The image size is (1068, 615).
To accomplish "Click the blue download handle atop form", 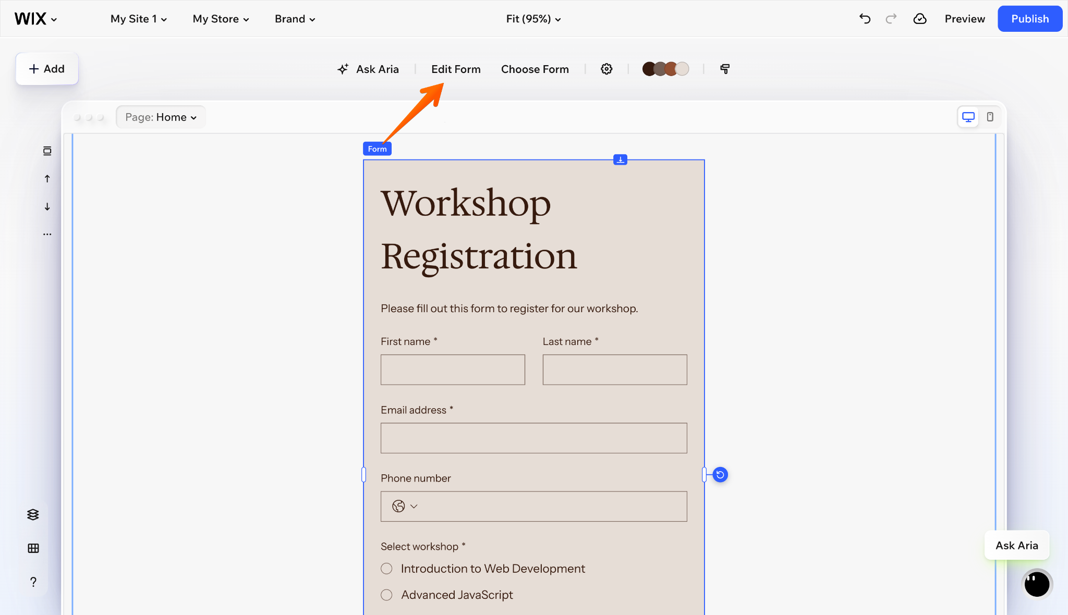I will tap(620, 160).
